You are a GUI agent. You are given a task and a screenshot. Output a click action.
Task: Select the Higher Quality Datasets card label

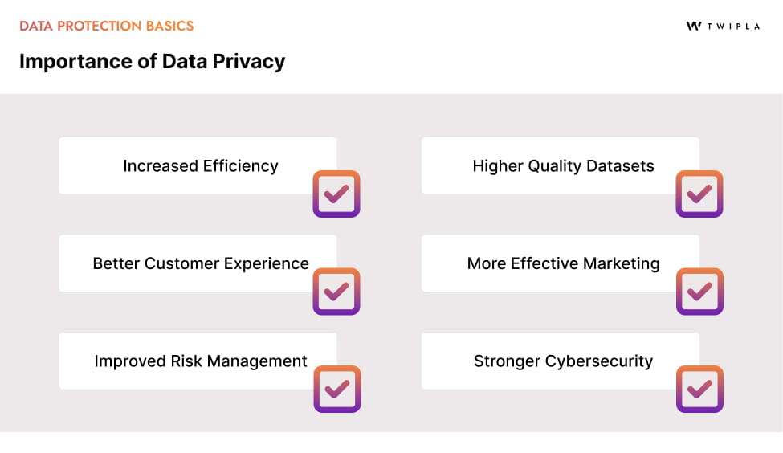563,166
